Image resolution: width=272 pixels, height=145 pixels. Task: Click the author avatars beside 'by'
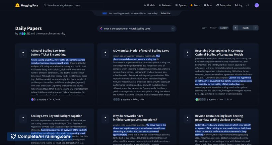pyautogui.click(x=22, y=33)
